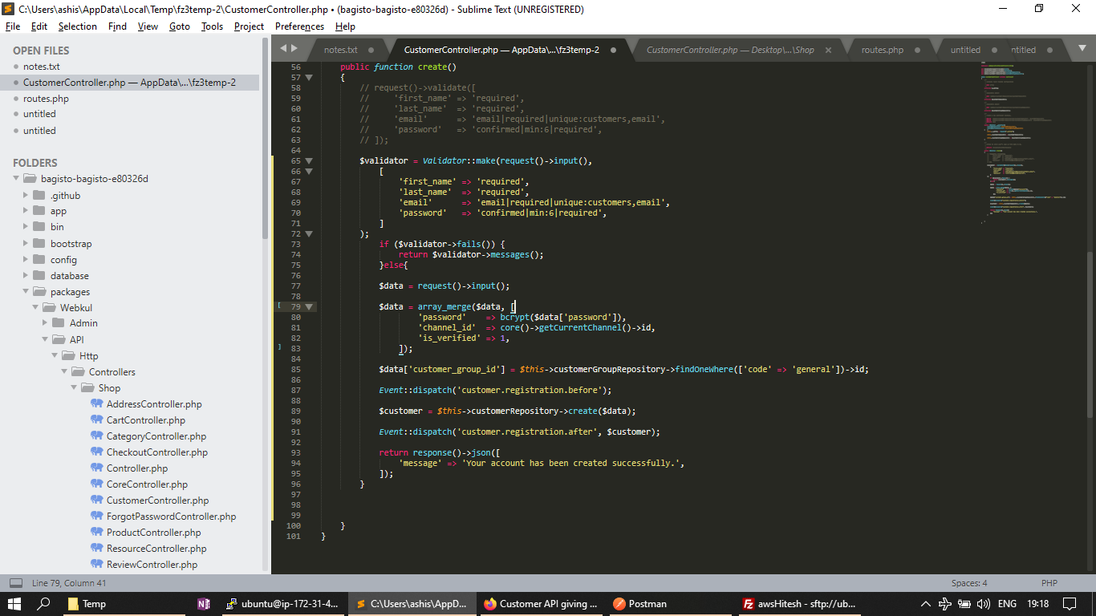Viewport: 1096px width, 616px height.
Task: Click close dot beside routes.php in Open Files
Action: (x=15, y=99)
